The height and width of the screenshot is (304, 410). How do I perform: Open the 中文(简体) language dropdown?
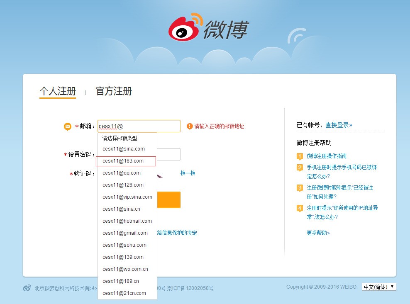[x=379, y=287]
